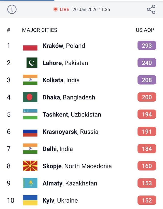Tap the North Macedonia flag next to Skopje
The height and width of the screenshot is (209, 163).
coord(30,166)
